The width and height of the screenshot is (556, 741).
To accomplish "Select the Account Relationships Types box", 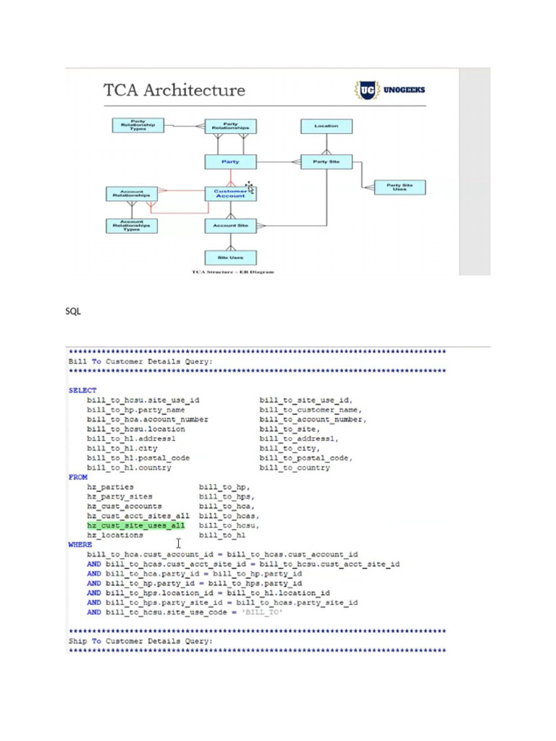I will coord(132,226).
